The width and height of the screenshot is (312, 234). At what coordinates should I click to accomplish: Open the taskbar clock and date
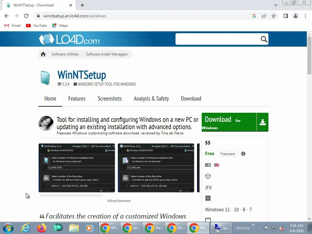point(296,228)
